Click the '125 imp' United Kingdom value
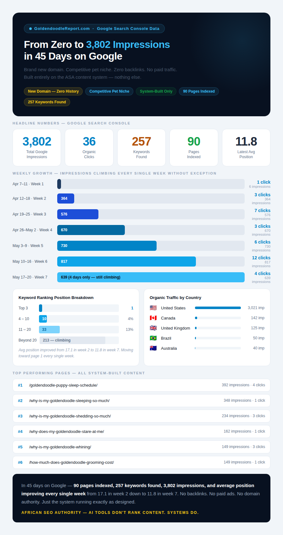Viewport: 283px width, 535px height. (258, 328)
